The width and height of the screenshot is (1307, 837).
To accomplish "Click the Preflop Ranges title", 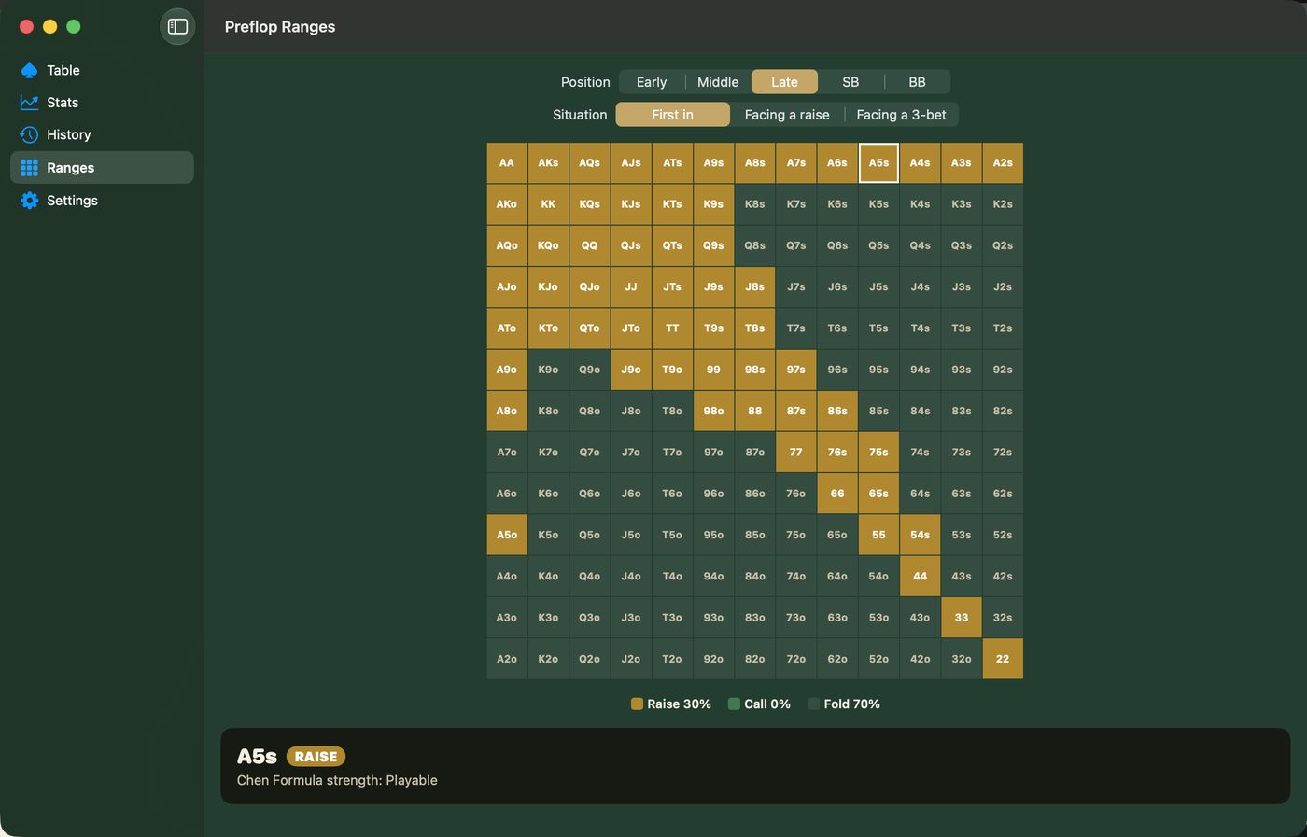I will click(x=280, y=27).
